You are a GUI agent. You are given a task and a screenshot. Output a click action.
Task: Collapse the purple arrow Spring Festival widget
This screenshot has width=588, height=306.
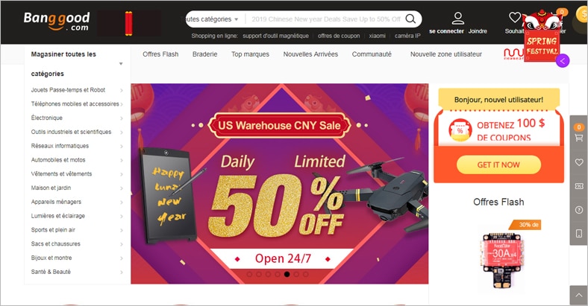click(x=563, y=60)
